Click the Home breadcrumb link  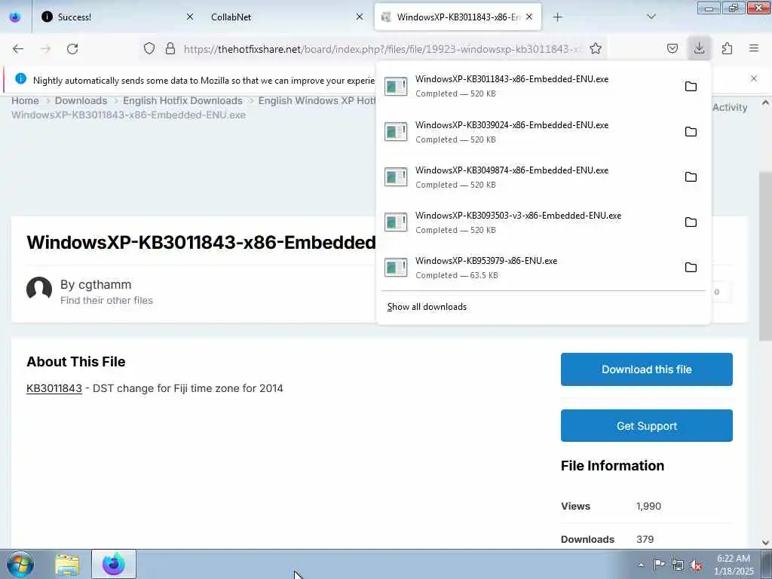(x=25, y=100)
